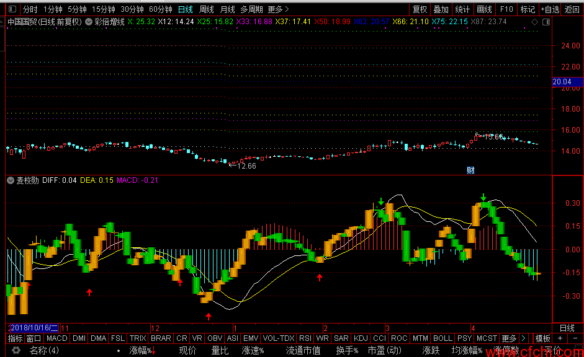Click the 日线 label at bottom-right
Screen dimensions: 584x357
pos(567,328)
